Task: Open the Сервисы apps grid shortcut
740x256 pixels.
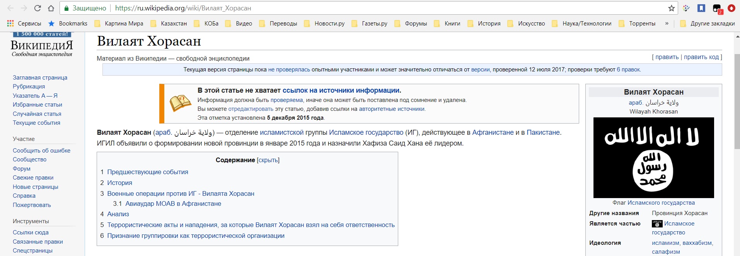Action: [24, 24]
